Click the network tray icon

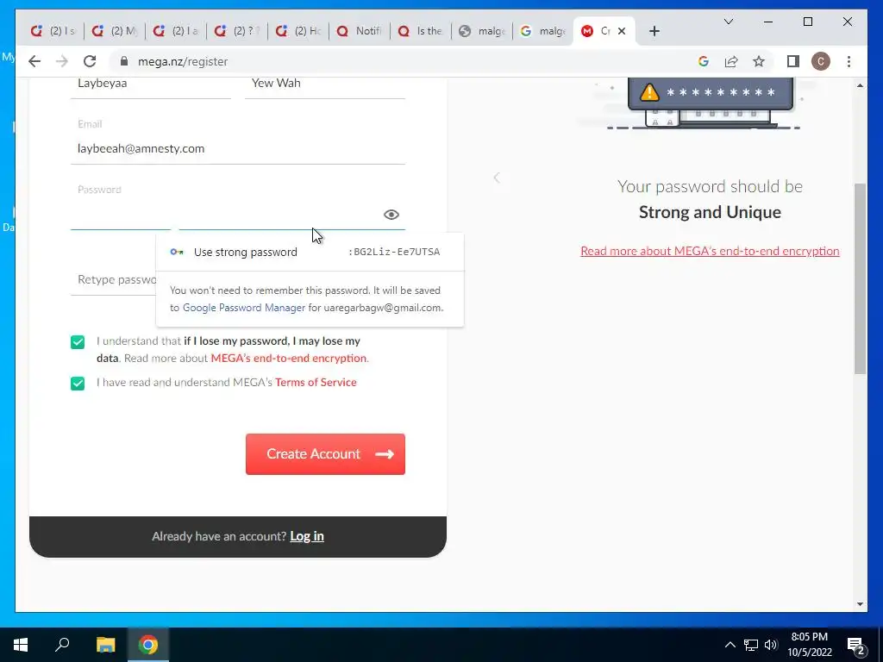(x=751, y=645)
